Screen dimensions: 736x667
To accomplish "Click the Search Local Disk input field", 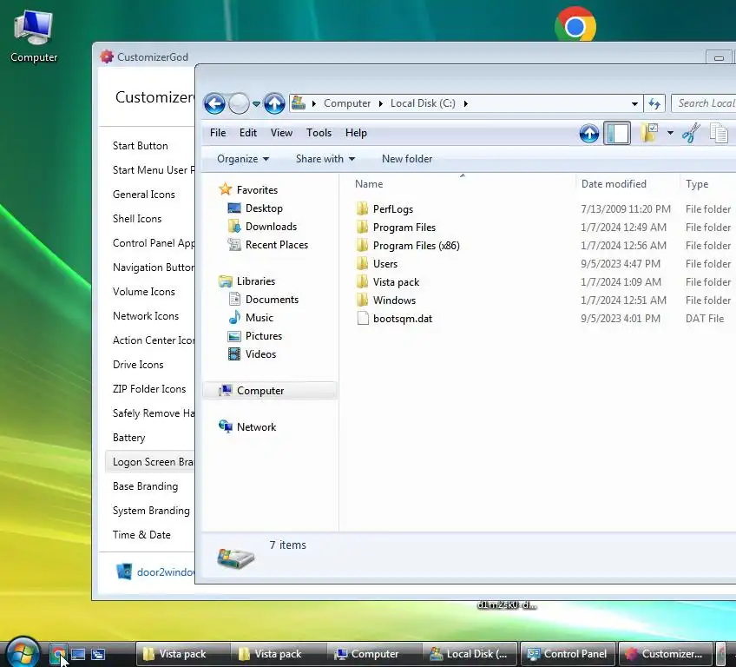I will pyautogui.click(x=704, y=103).
